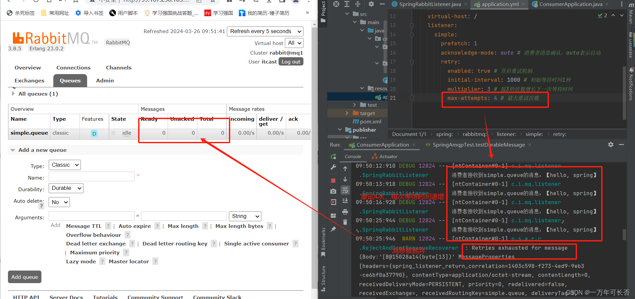The width and height of the screenshot is (635, 299).
Task: Click the Lazy mode argument shortcut
Action: 81,262
